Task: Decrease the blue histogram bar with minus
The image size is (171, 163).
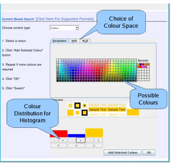Action: click(72, 140)
